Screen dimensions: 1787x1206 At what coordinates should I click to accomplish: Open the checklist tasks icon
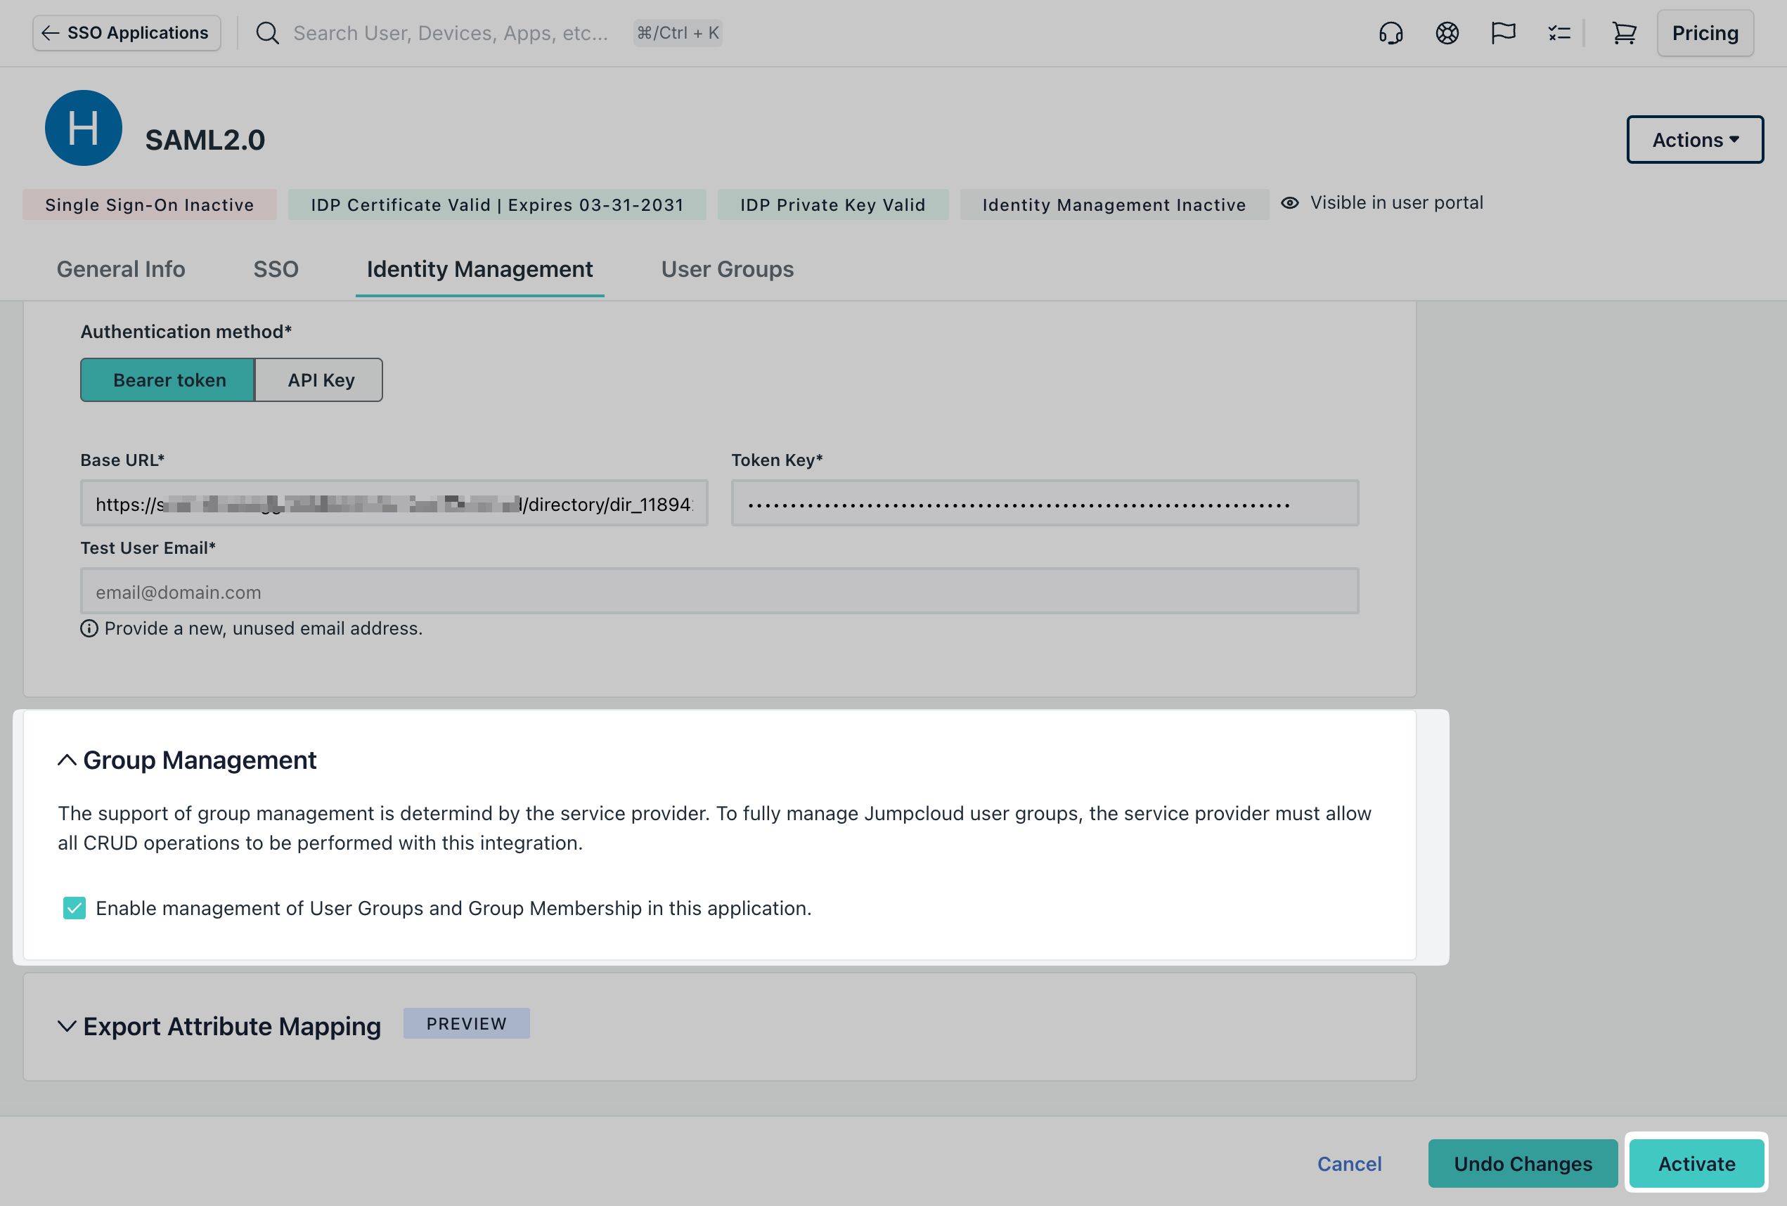coord(1559,33)
